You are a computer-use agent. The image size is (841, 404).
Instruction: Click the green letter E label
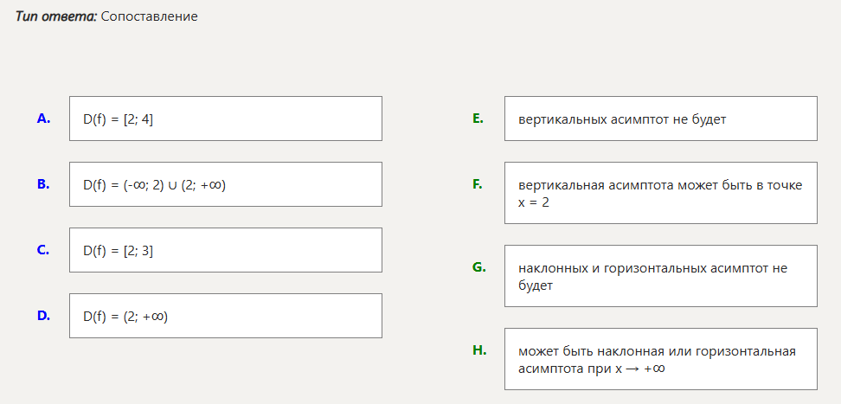(x=478, y=119)
